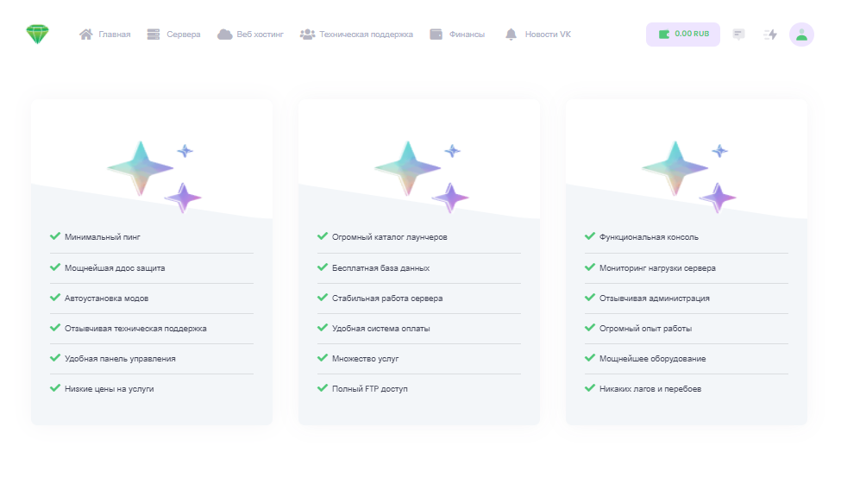Click the 0.00 RUB balance button
841x490 pixels.
pos(682,35)
